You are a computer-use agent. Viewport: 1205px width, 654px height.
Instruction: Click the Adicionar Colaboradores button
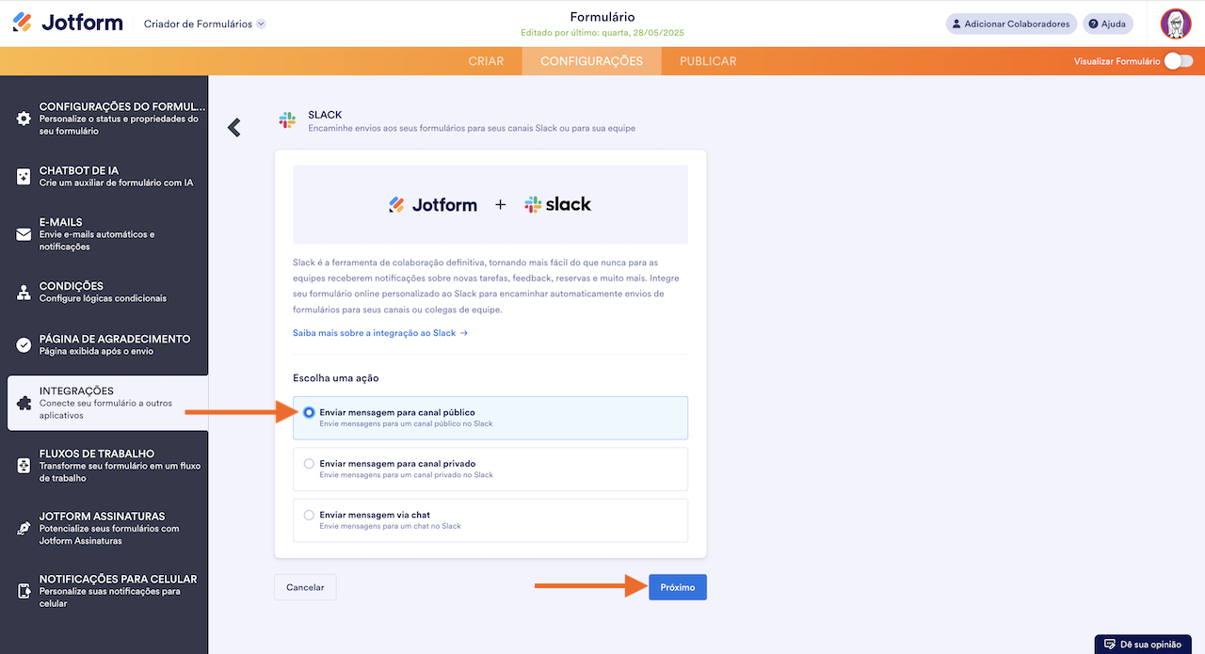(x=1011, y=24)
